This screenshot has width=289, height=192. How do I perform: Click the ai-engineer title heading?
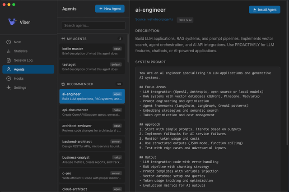[x=150, y=10]
